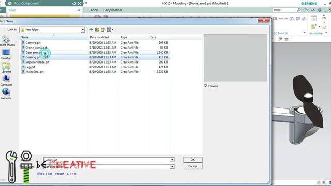Collapse the Part section chevron
Screen dimensions: 331x186
point(79,10)
